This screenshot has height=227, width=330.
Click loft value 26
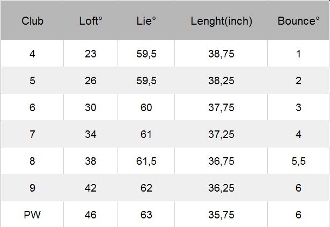pyautogui.click(x=91, y=80)
